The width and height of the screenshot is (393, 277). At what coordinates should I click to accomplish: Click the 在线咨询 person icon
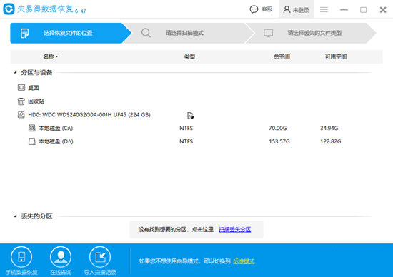[x=61, y=257]
